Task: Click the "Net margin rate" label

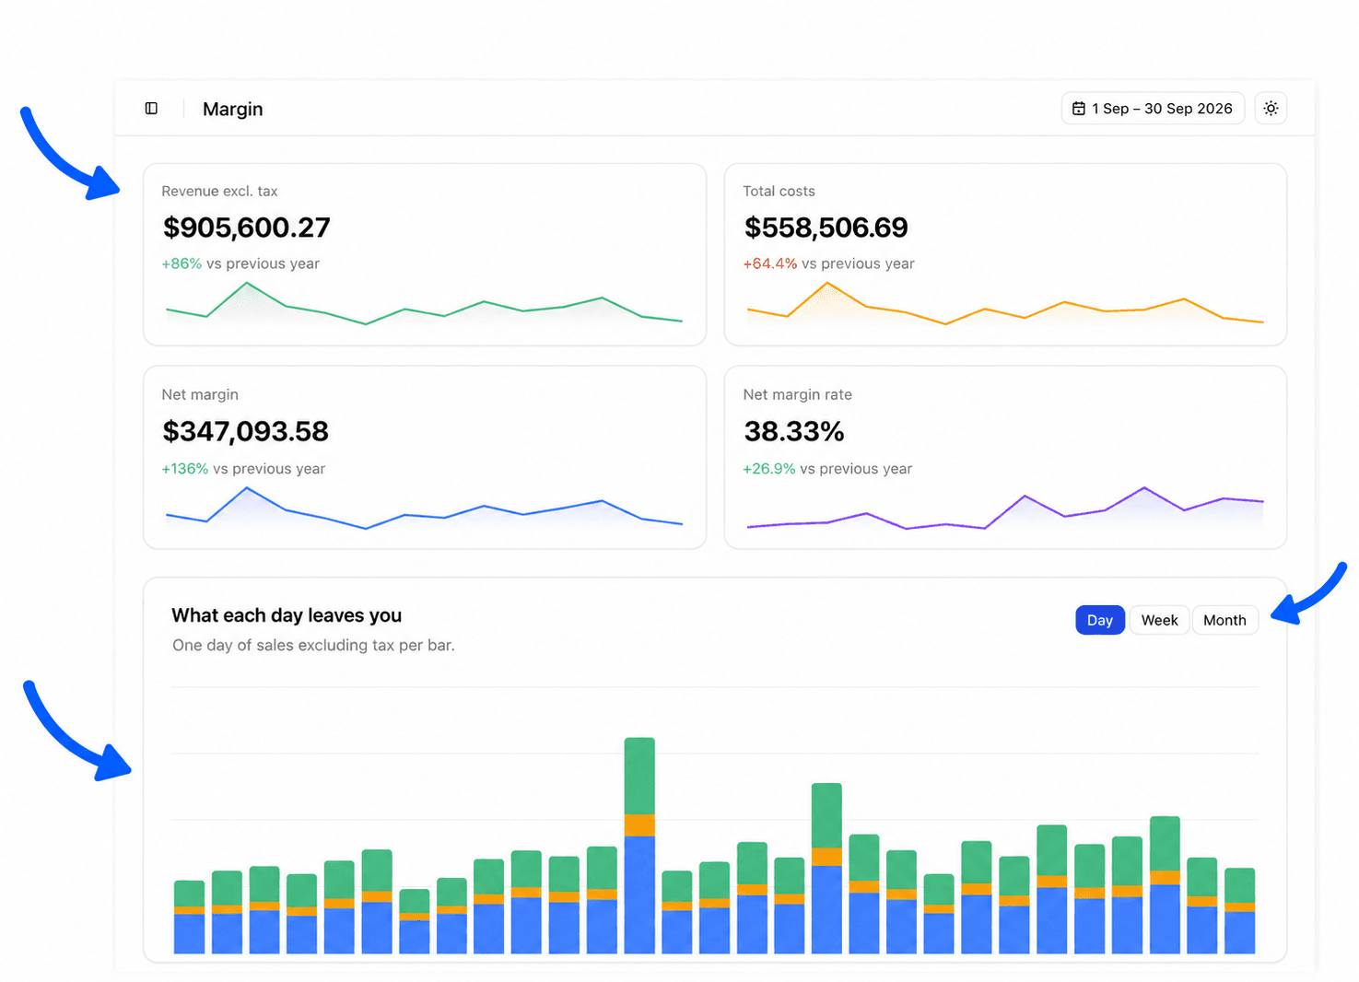Action: tap(797, 394)
